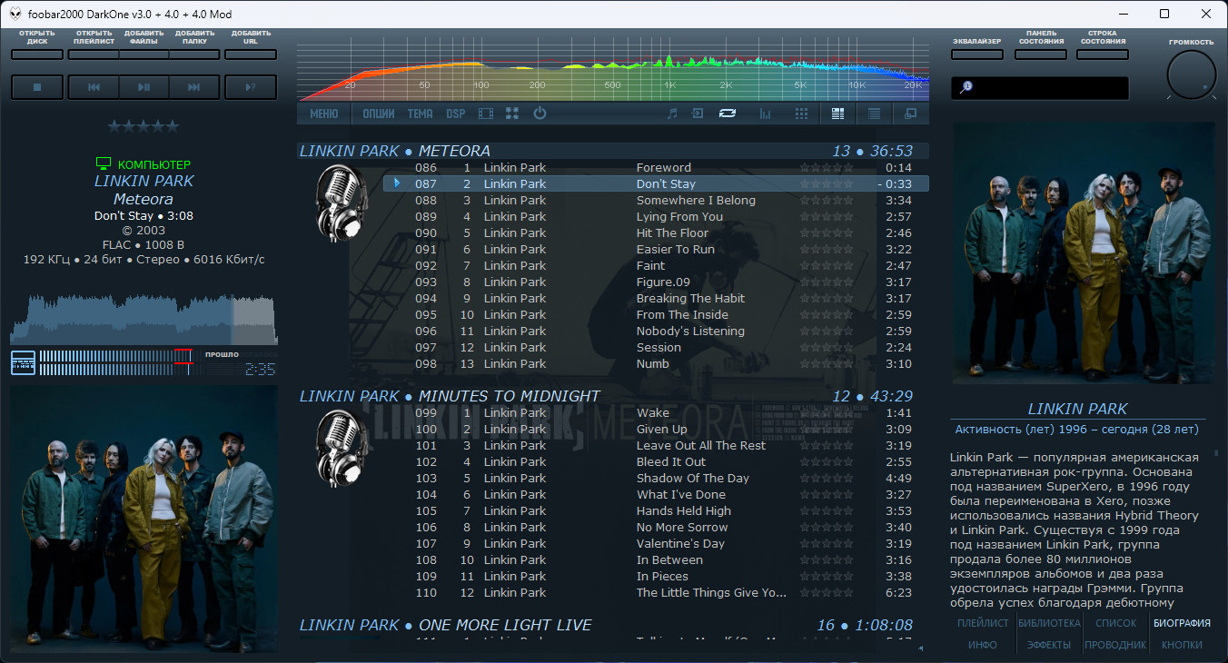Open the ПРОВОДНИК tab
Viewport: 1228px width, 663px height.
tap(1115, 645)
